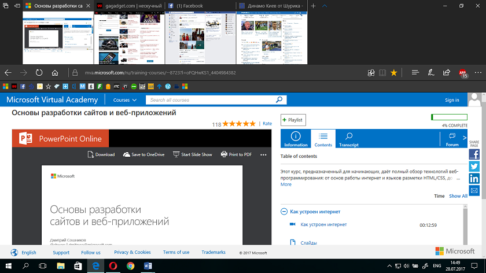Click the yellow favorites star

tap(394, 73)
